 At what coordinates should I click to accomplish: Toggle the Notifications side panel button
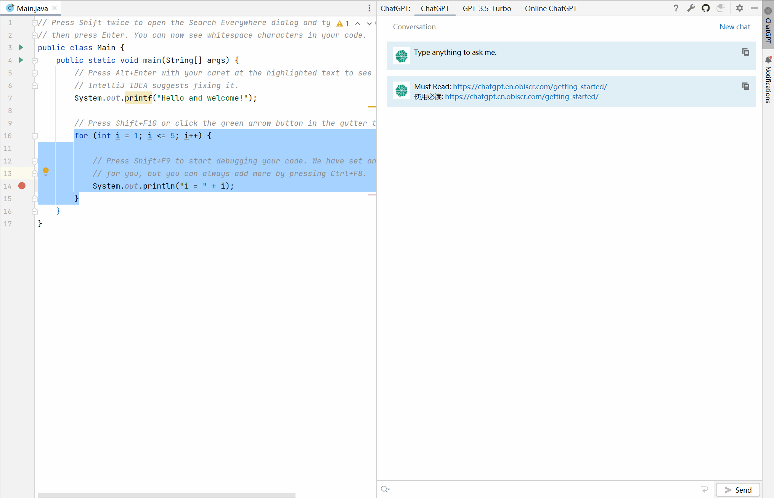pyautogui.click(x=768, y=80)
